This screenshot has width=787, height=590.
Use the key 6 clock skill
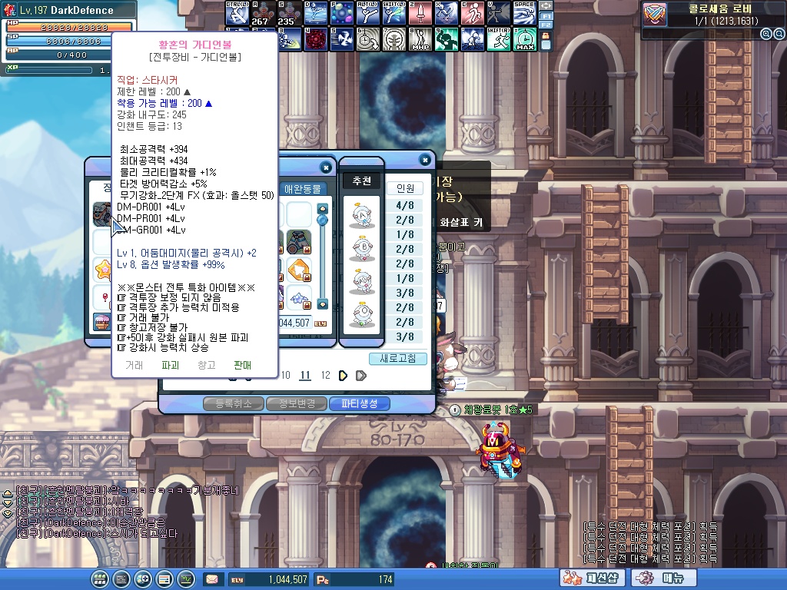coord(368,39)
